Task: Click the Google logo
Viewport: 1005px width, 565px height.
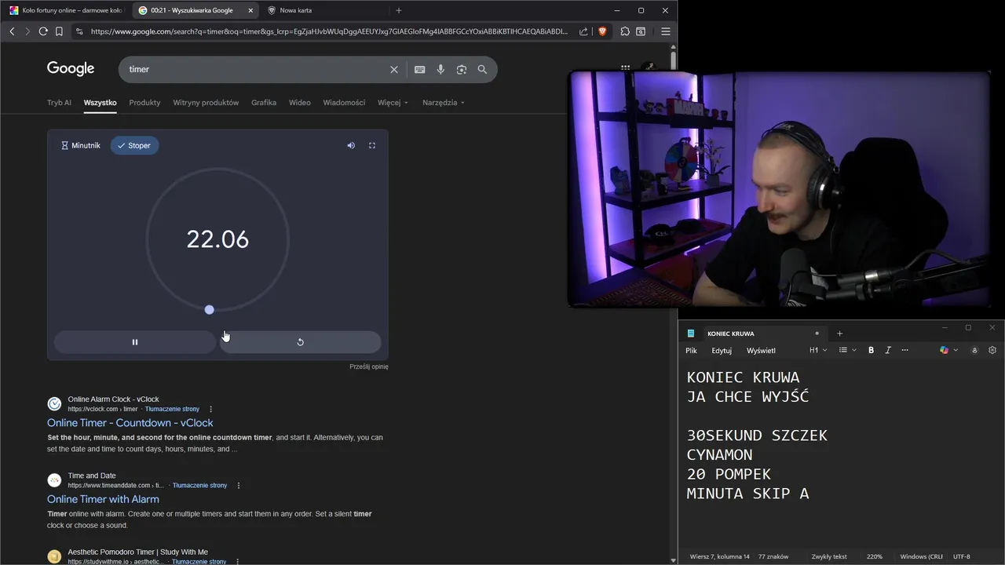Action: [71, 69]
